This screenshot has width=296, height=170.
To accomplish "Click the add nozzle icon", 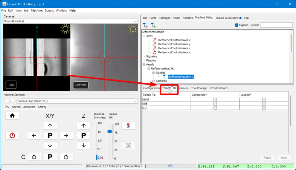I will click(153, 26).
